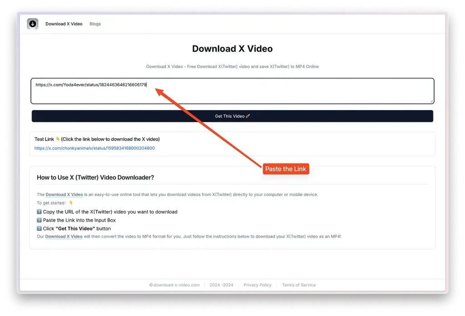The width and height of the screenshot is (465, 316).
Task: Click the number 3 step icon
Action: 39,228
